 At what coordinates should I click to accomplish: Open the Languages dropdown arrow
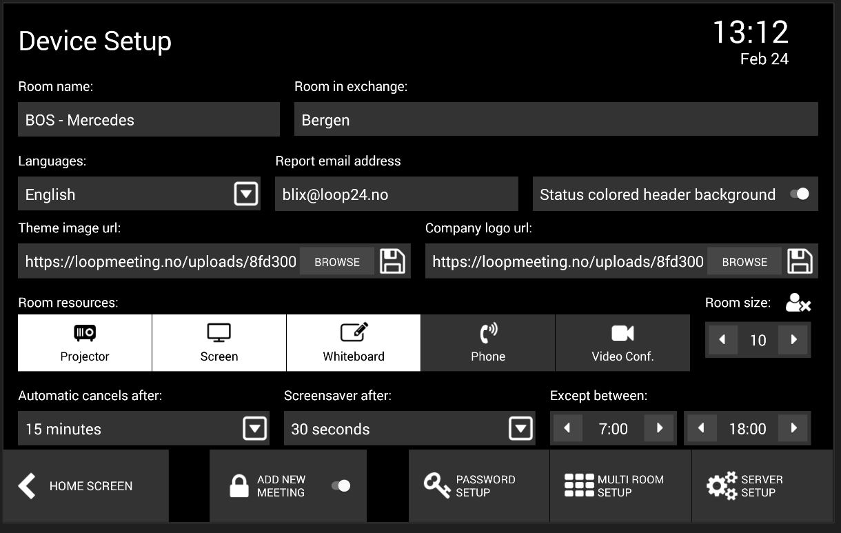246,194
